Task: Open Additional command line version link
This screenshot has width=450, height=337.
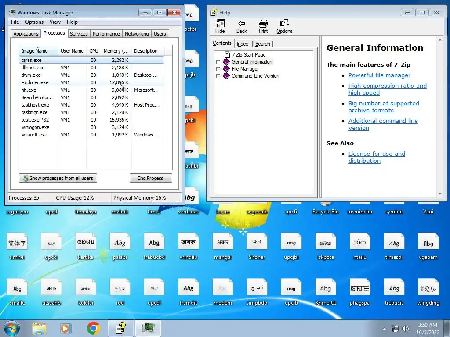Action: tap(383, 124)
